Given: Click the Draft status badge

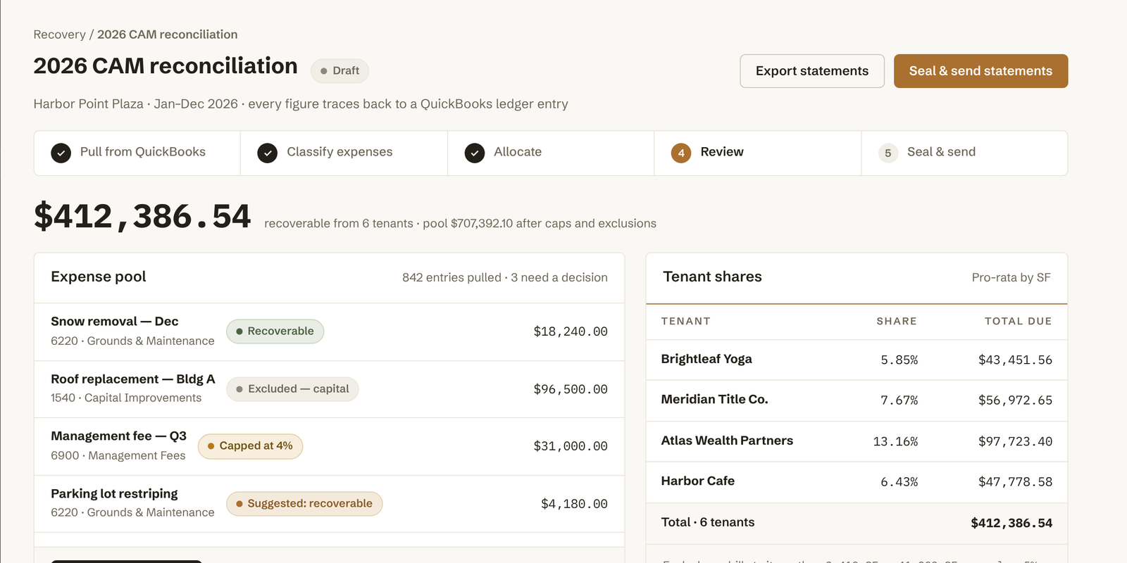Looking at the screenshot, I should (340, 70).
